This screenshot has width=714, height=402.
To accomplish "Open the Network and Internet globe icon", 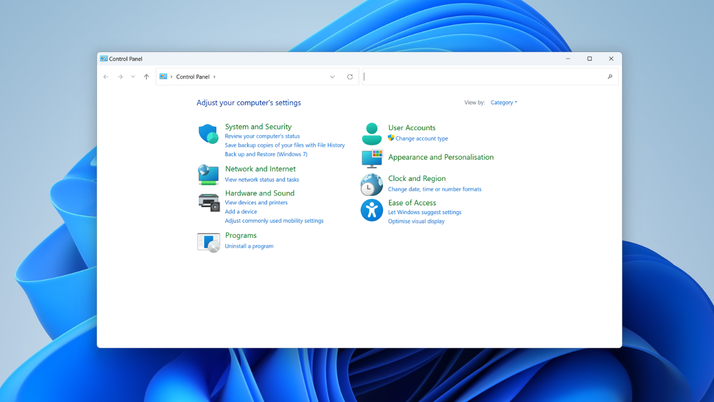I will (208, 175).
